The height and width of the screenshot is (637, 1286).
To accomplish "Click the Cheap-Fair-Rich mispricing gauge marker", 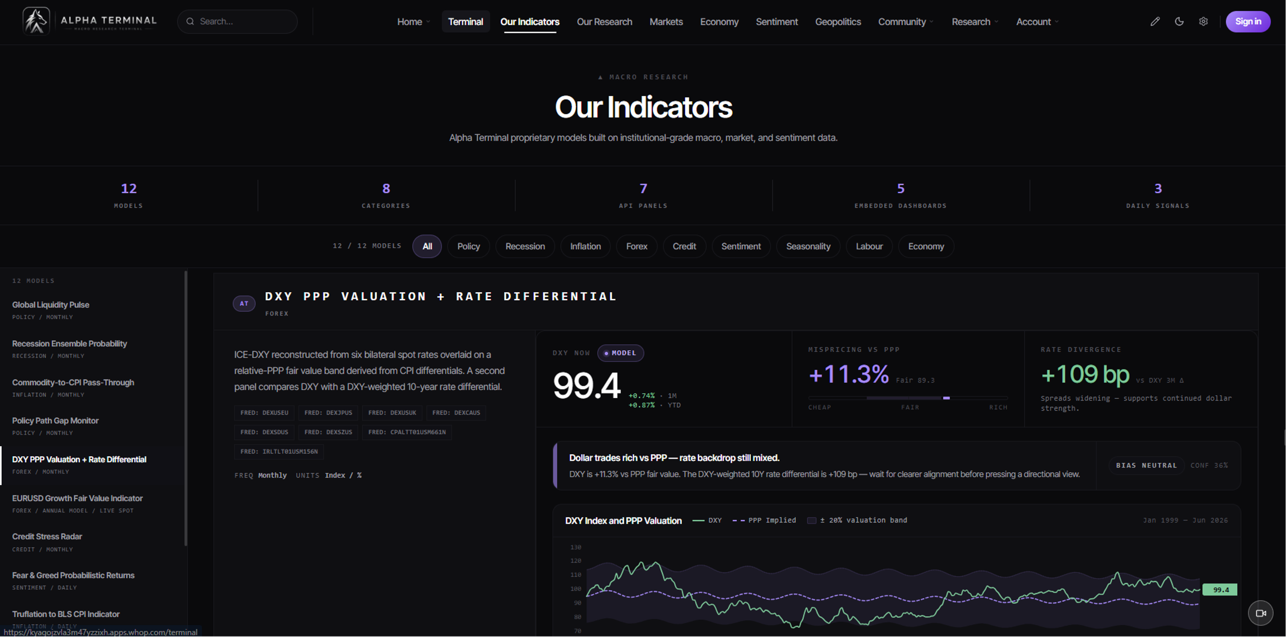I will pos(946,398).
